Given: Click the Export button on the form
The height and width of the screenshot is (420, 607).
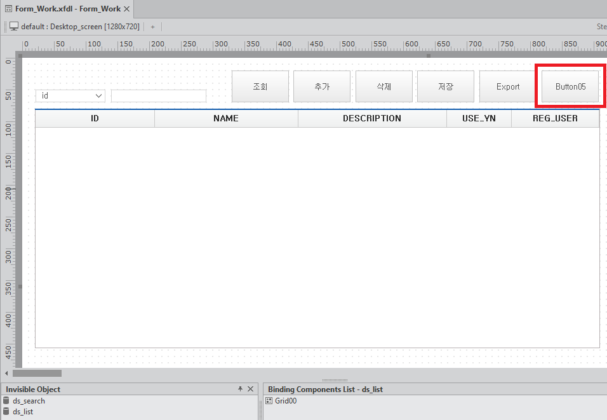Looking at the screenshot, I should pos(507,86).
